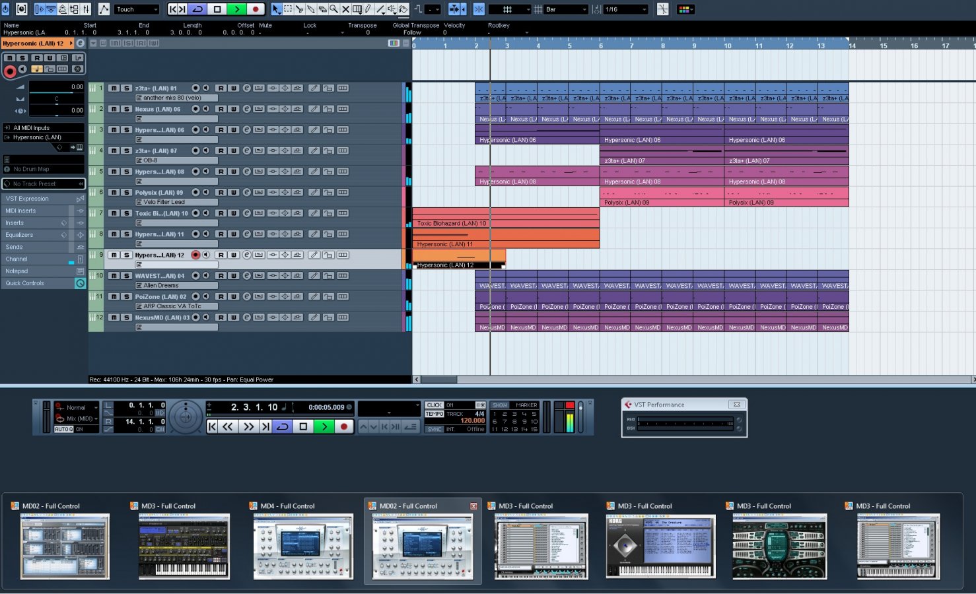Open the Hypersonic (LAN) output dropdown
This screenshot has height=594, width=976.
(x=44, y=137)
